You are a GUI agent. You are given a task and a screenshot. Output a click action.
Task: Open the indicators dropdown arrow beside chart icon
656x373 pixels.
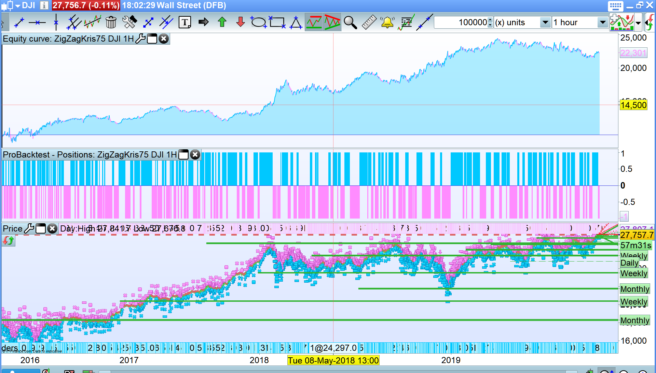pyautogui.click(x=638, y=23)
